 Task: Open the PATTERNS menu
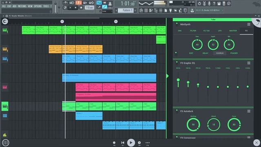22,7
